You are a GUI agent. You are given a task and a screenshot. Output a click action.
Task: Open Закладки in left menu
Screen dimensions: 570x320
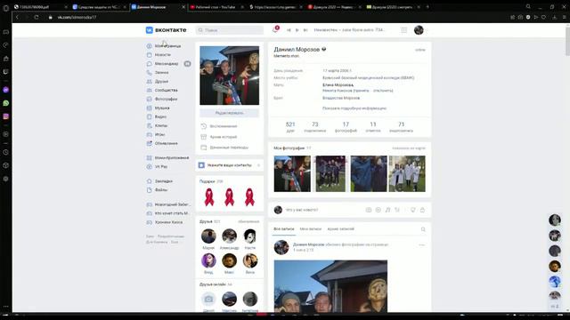coord(164,181)
